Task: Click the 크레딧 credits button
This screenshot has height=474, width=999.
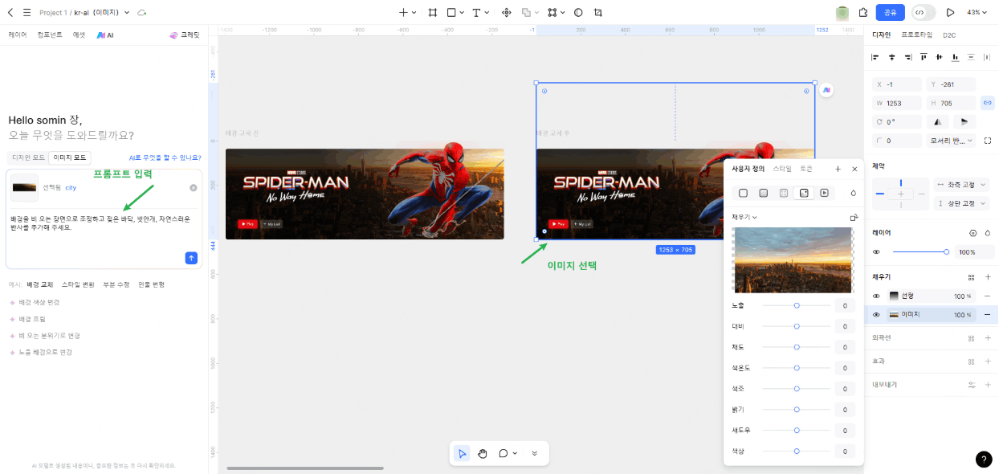Action: tap(185, 35)
